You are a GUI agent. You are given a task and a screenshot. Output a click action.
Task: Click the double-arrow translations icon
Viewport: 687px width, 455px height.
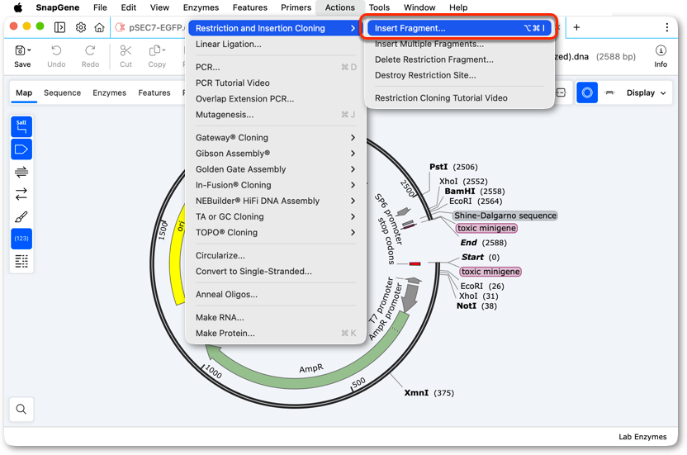coord(21,194)
